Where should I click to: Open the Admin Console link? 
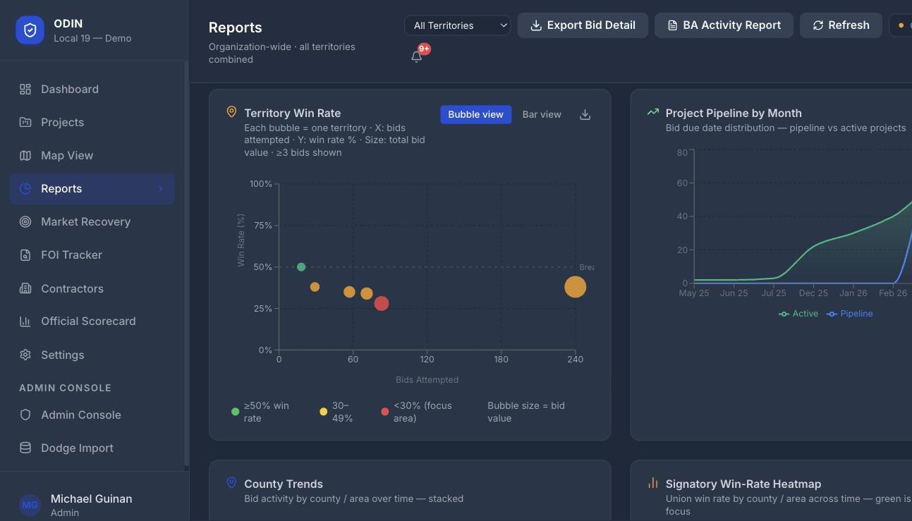[92, 415]
